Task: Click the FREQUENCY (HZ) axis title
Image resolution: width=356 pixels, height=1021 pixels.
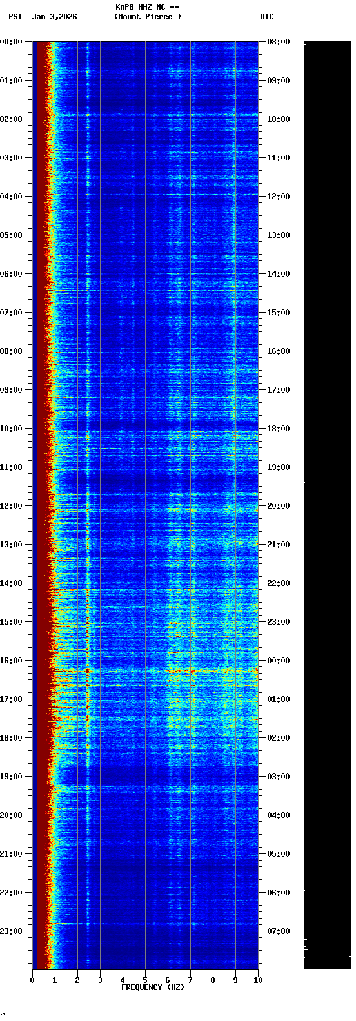Action: tap(153, 987)
